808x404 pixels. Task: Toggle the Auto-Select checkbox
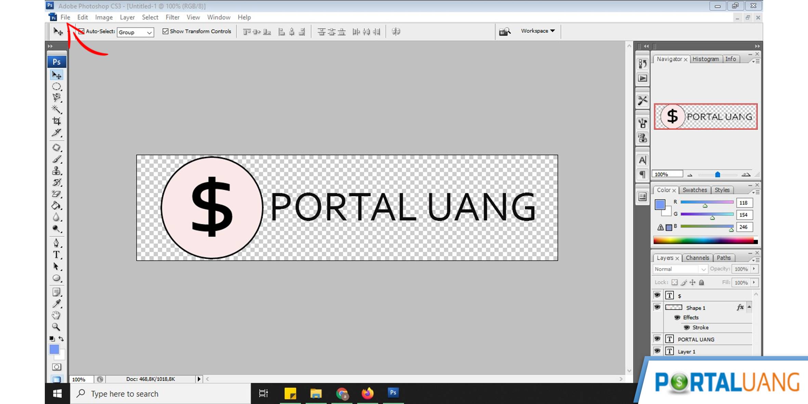[81, 31]
